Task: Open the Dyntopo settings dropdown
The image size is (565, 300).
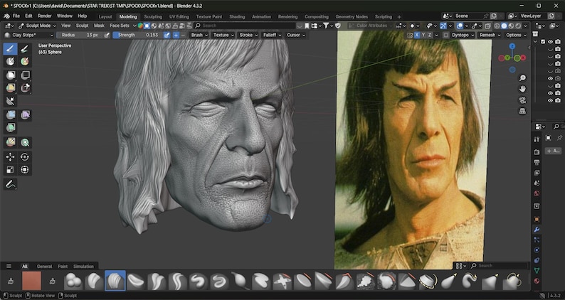Action: pyautogui.click(x=463, y=35)
